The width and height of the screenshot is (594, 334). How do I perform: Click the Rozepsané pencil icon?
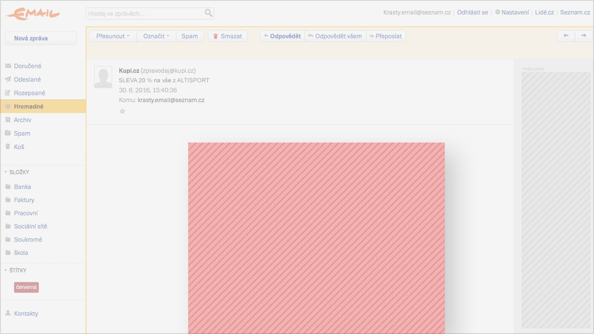pos(8,93)
